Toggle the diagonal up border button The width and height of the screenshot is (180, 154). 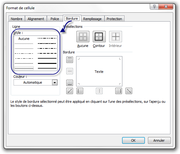70,91
